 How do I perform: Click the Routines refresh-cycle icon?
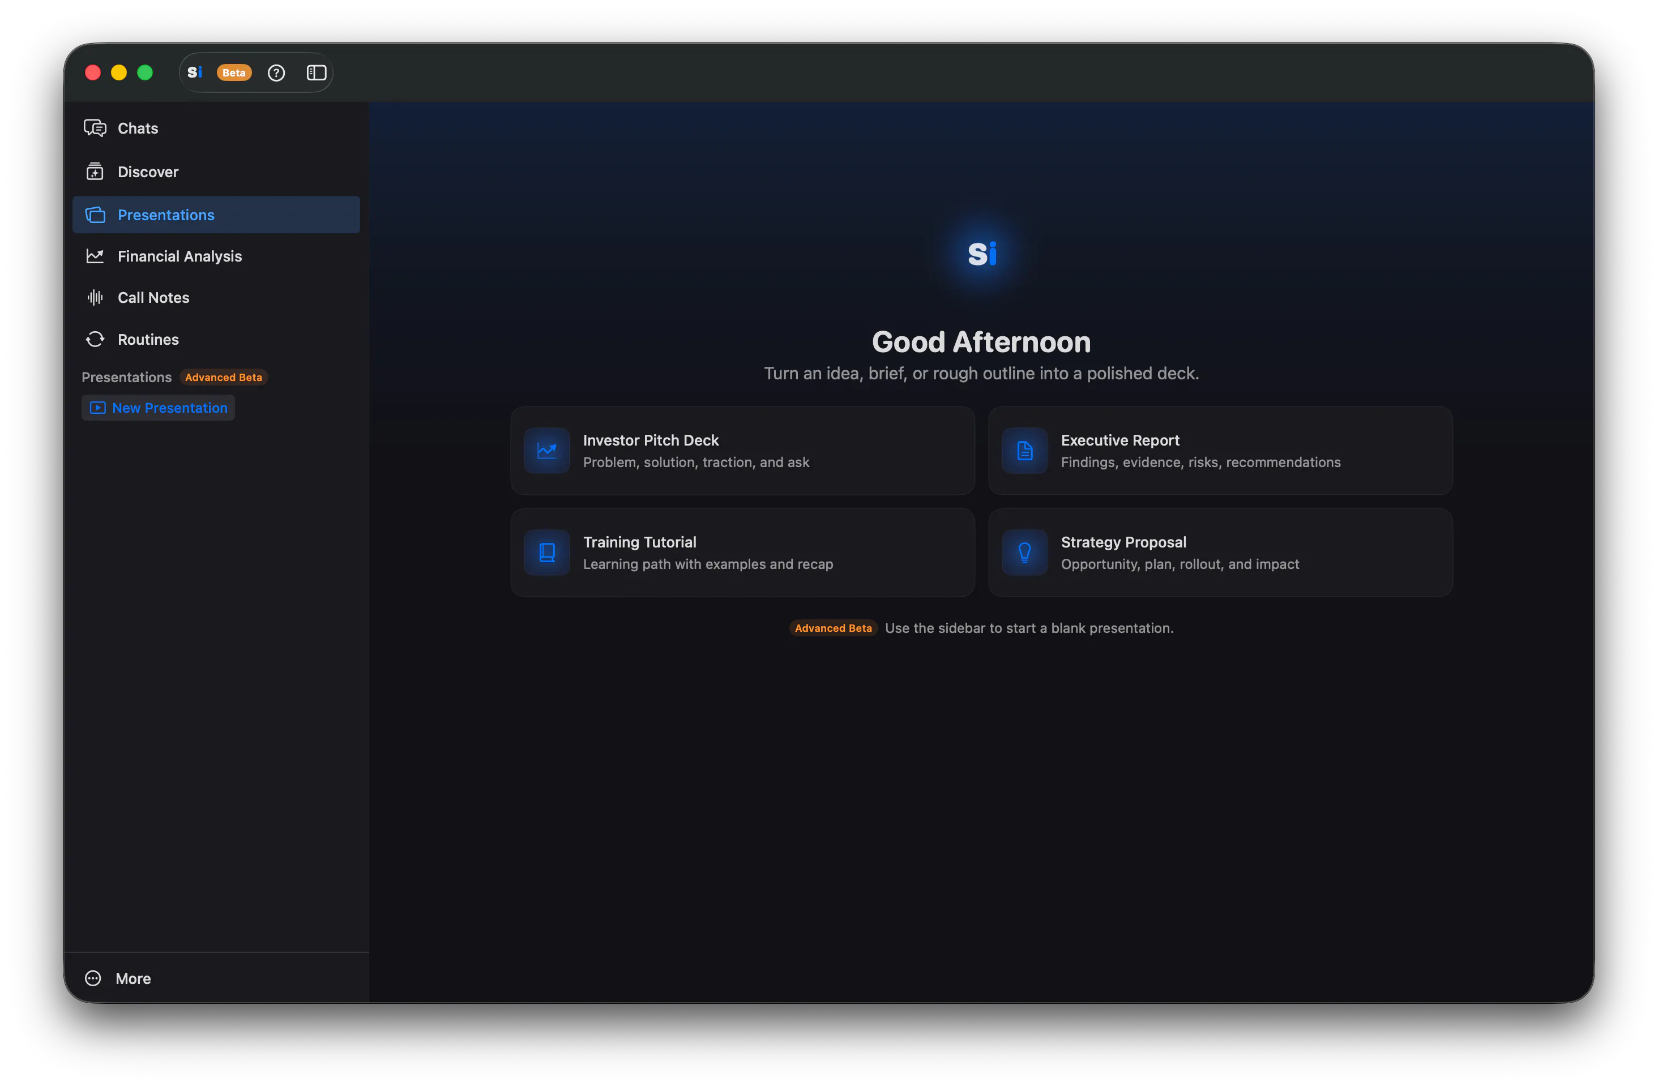click(x=95, y=339)
